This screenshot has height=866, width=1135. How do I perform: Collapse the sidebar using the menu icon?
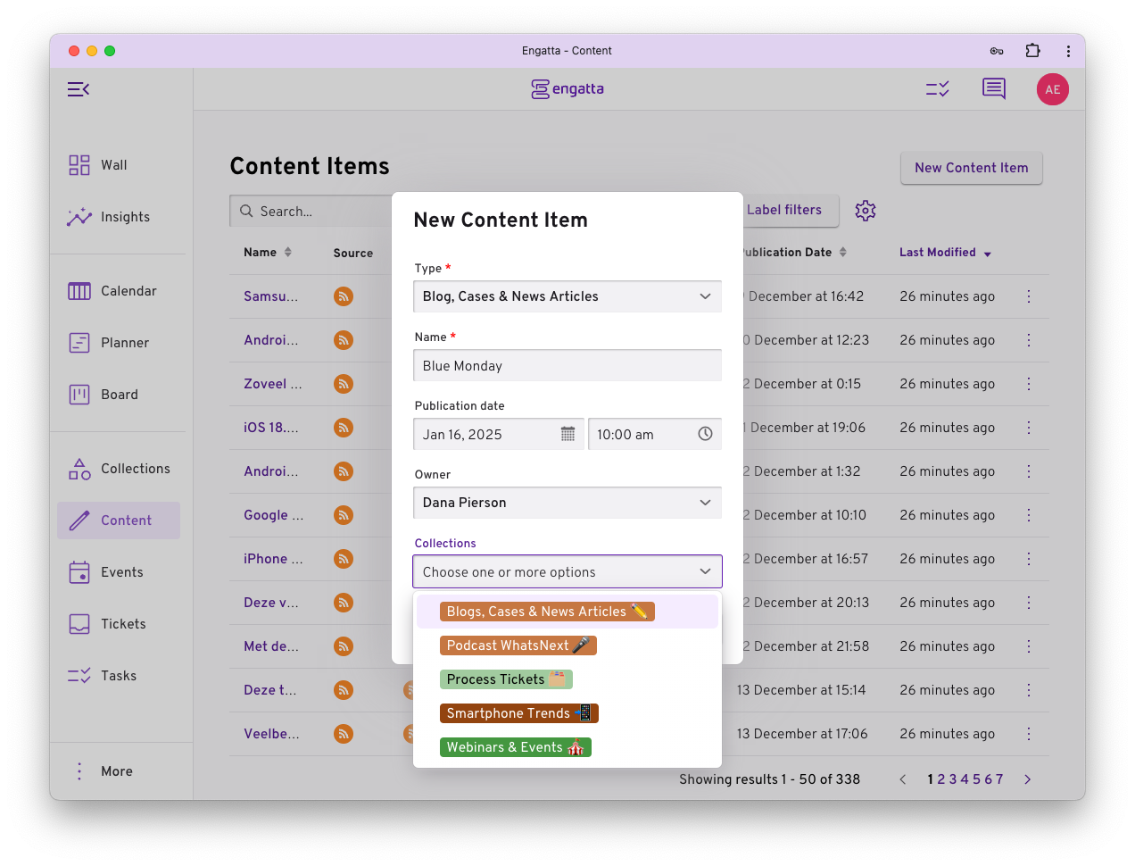(79, 89)
